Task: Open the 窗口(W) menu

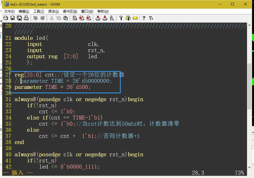Action: [87, 11]
